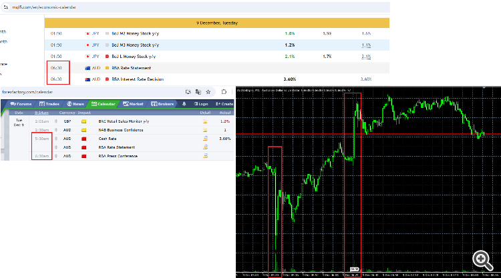Open the browser extensions puzzle icon
Screen dimensions: 501x278
[x=224, y=92]
